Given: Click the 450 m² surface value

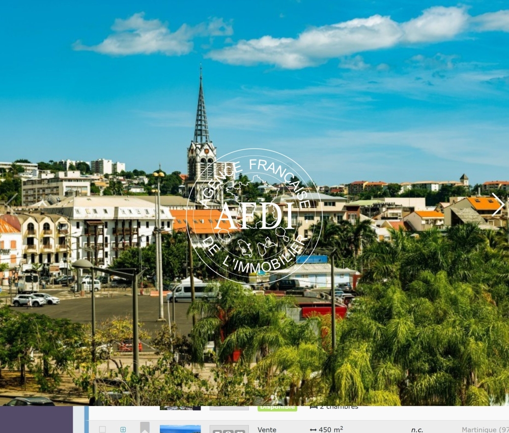Looking at the screenshot, I should (331, 430).
